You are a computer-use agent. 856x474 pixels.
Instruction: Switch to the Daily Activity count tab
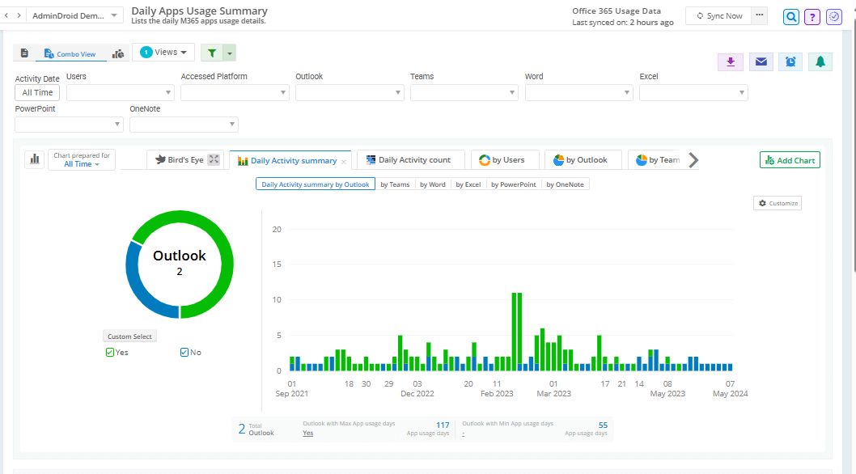[x=409, y=160]
